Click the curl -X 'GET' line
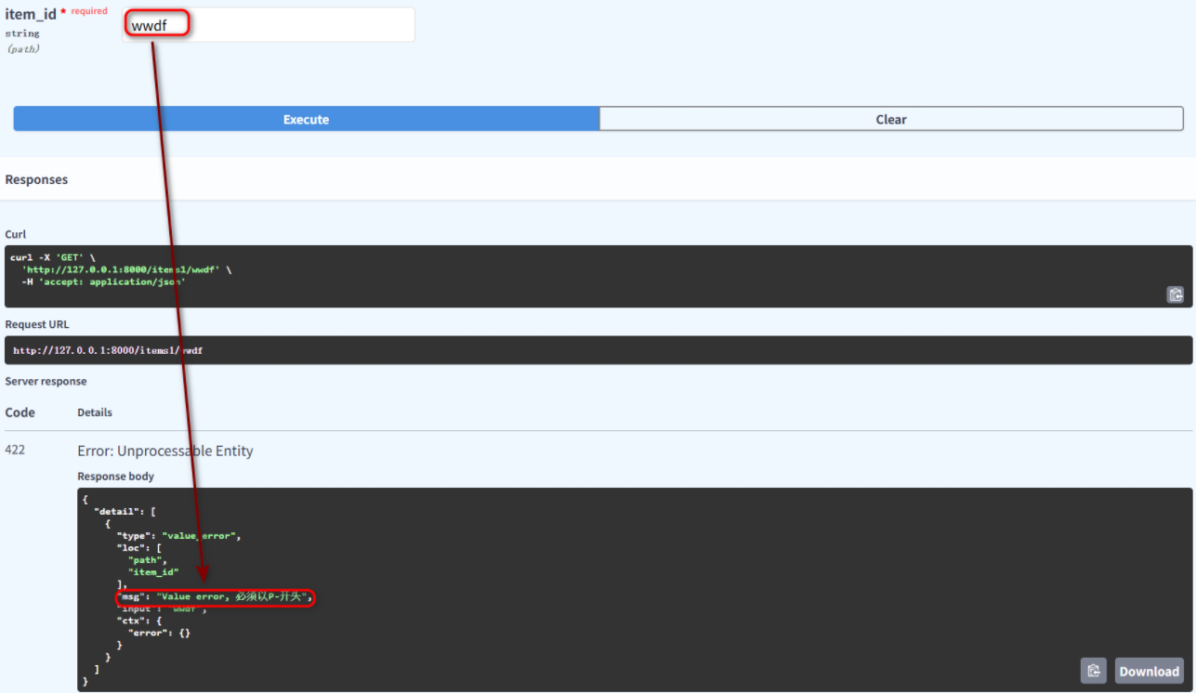 tap(53, 257)
